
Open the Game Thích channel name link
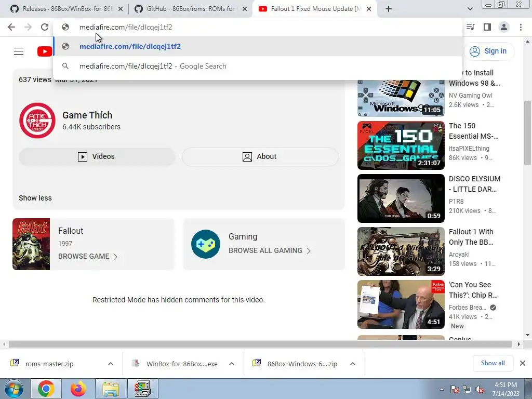click(87, 115)
